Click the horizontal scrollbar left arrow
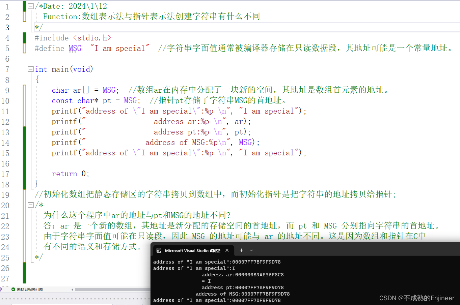 (73, 289)
